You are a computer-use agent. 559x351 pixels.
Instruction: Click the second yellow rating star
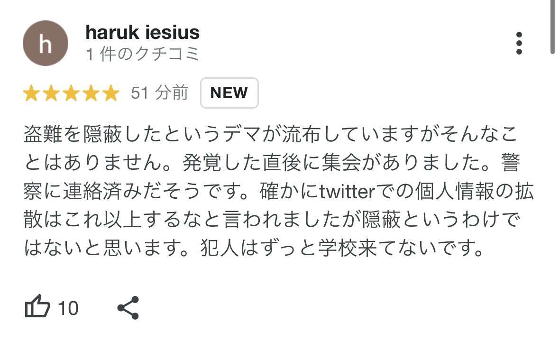tap(51, 93)
